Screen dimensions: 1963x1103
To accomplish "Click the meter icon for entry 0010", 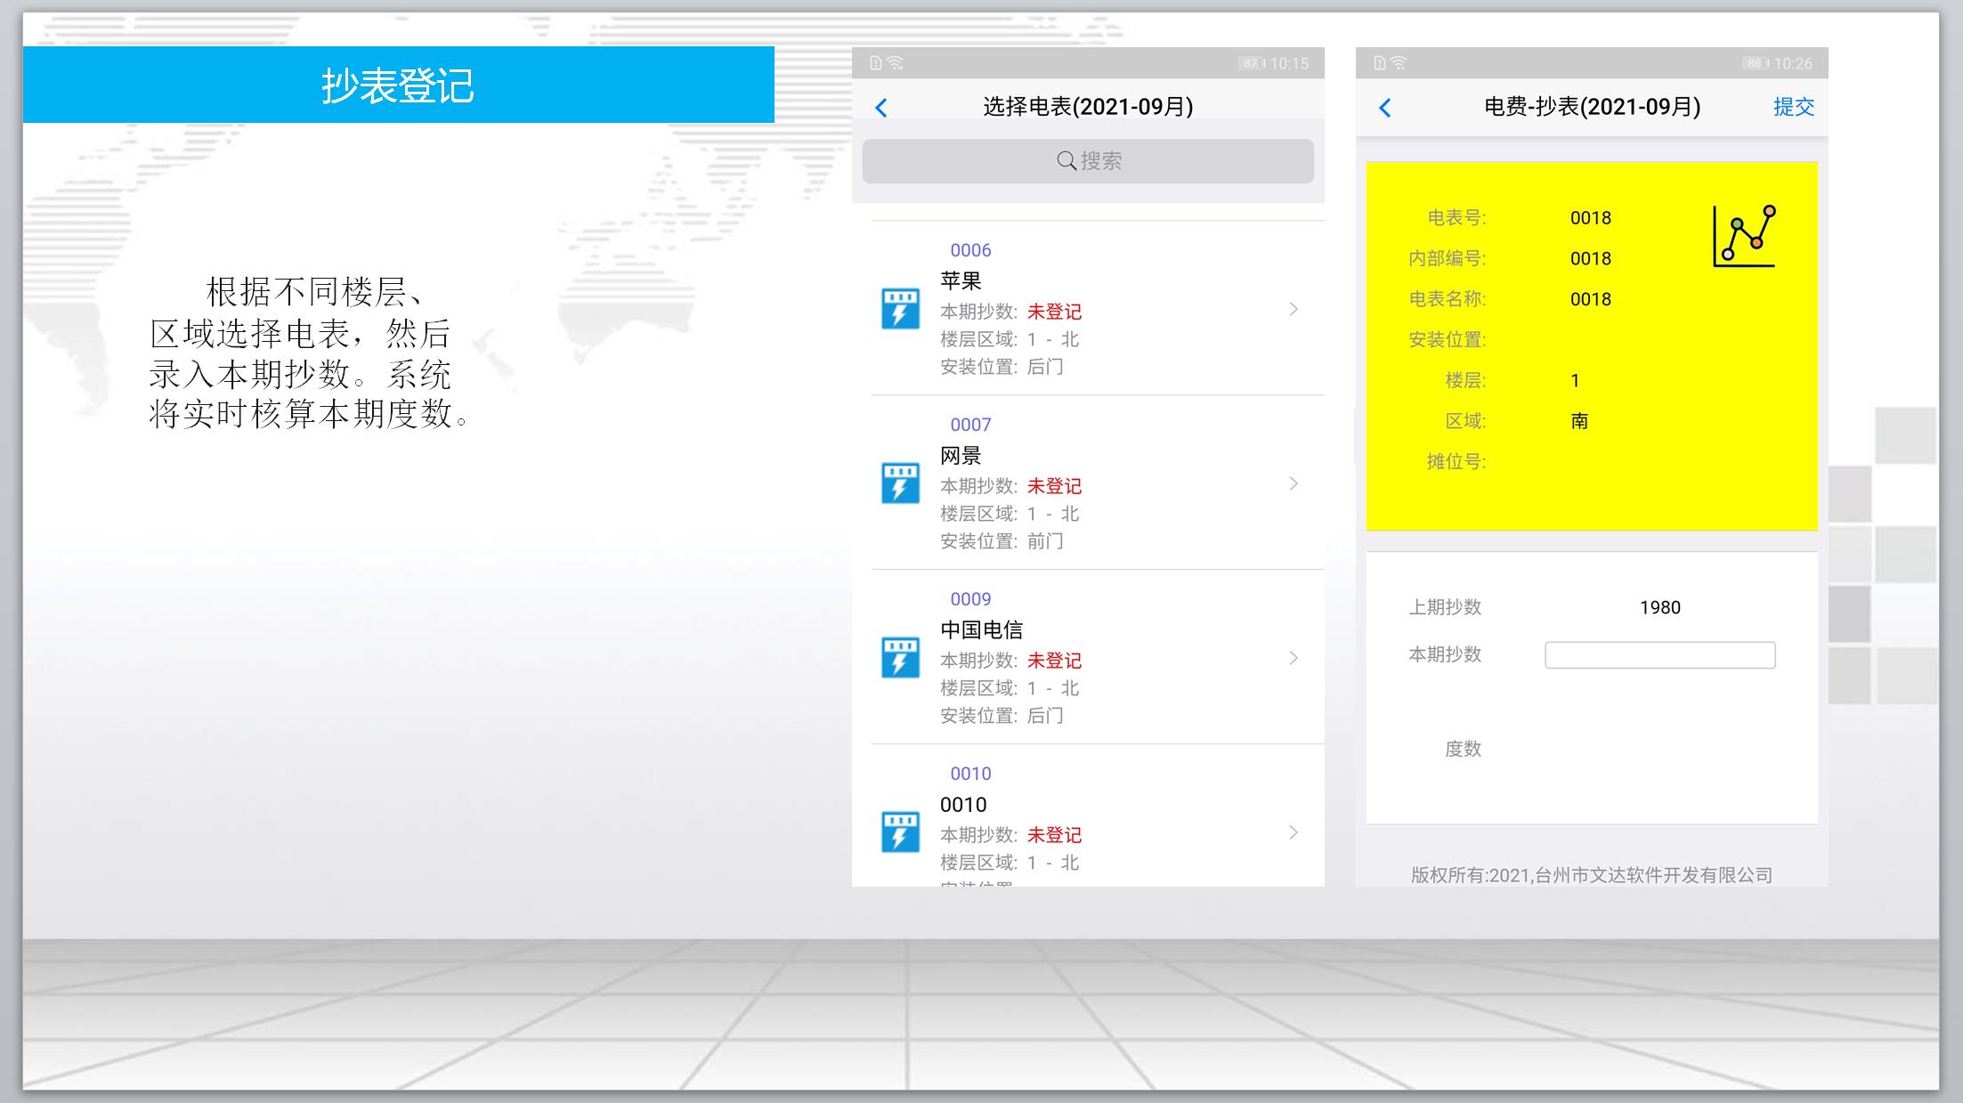I will pos(900,832).
